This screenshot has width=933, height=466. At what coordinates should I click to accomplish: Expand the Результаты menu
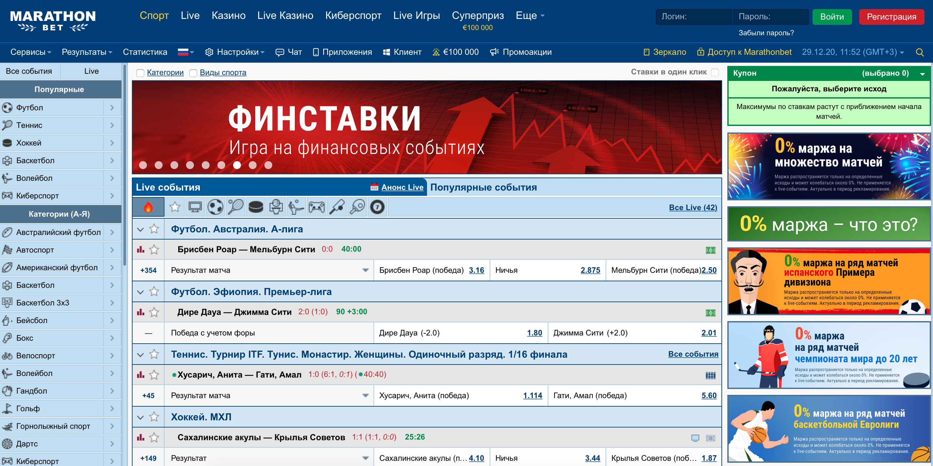pyautogui.click(x=87, y=52)
